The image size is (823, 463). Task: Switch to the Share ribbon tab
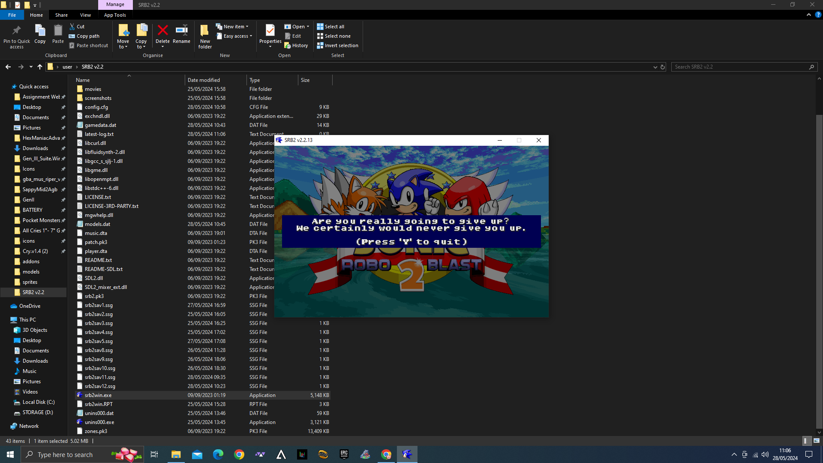61,15
